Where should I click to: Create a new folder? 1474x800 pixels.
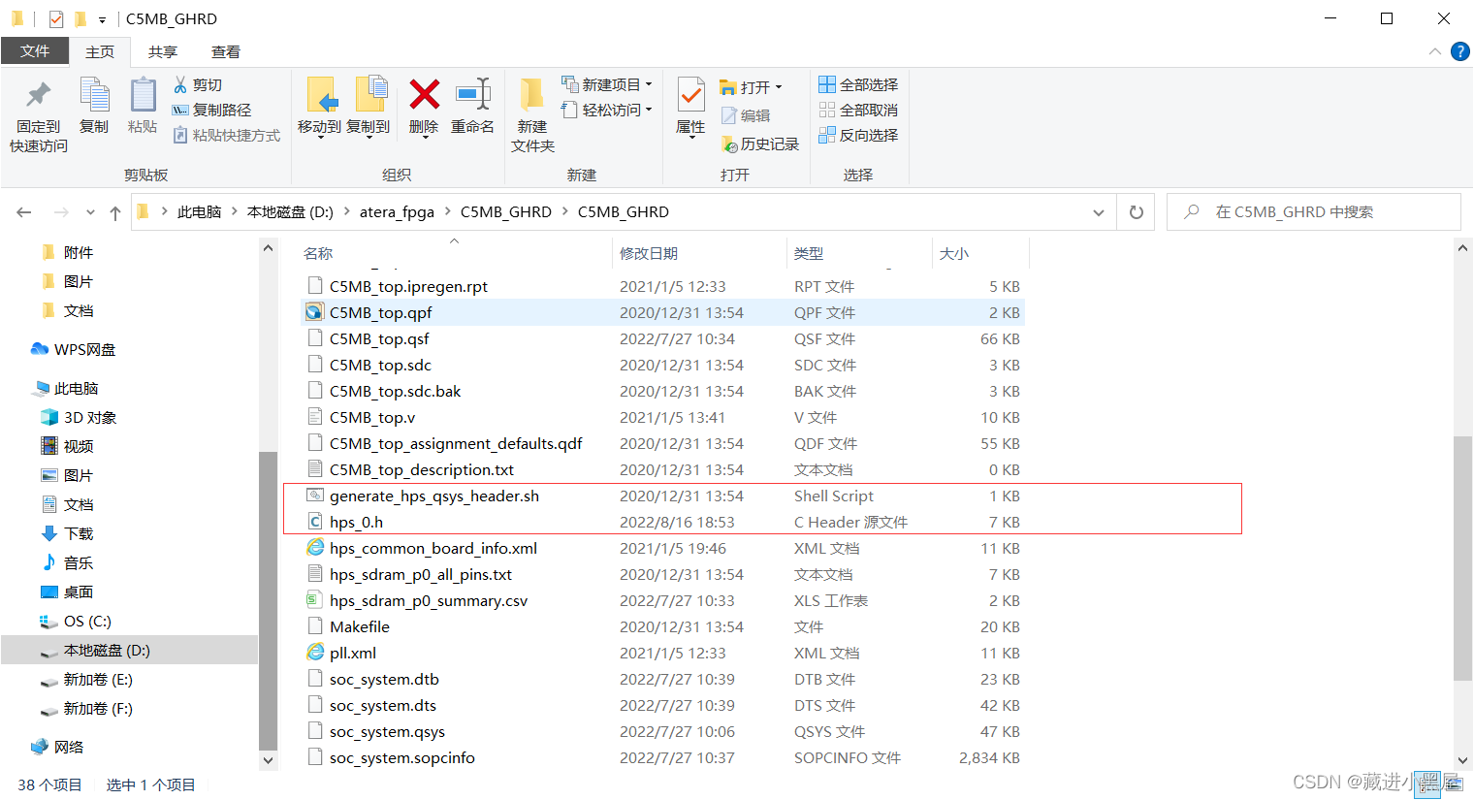(532, 114)
